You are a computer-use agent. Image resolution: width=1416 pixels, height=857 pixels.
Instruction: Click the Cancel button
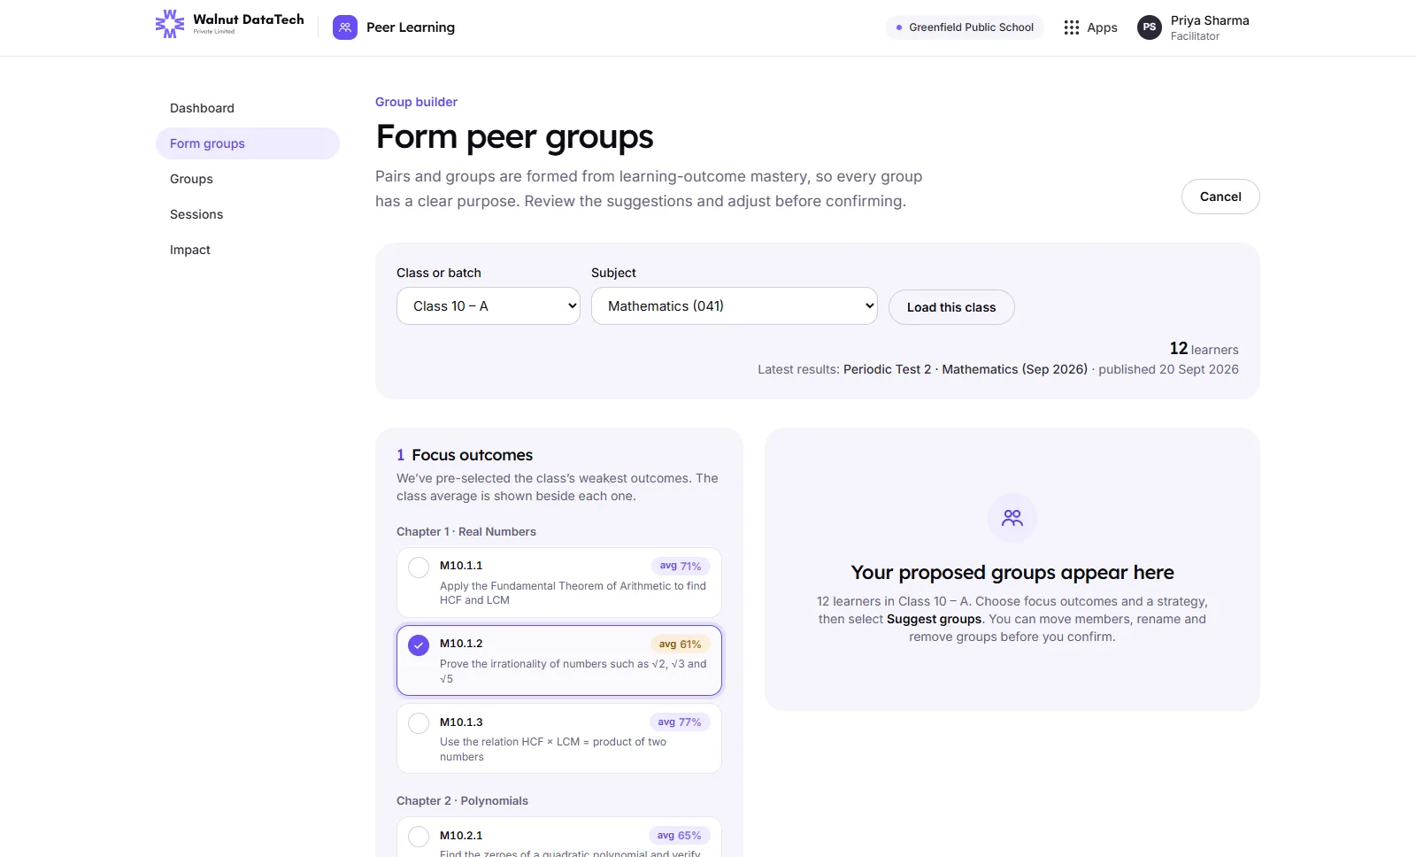click(1220, 197)
